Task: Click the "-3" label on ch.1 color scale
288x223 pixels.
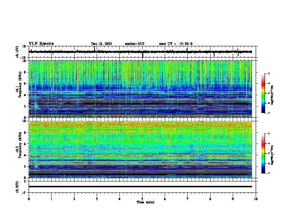Action: (268, 74)
